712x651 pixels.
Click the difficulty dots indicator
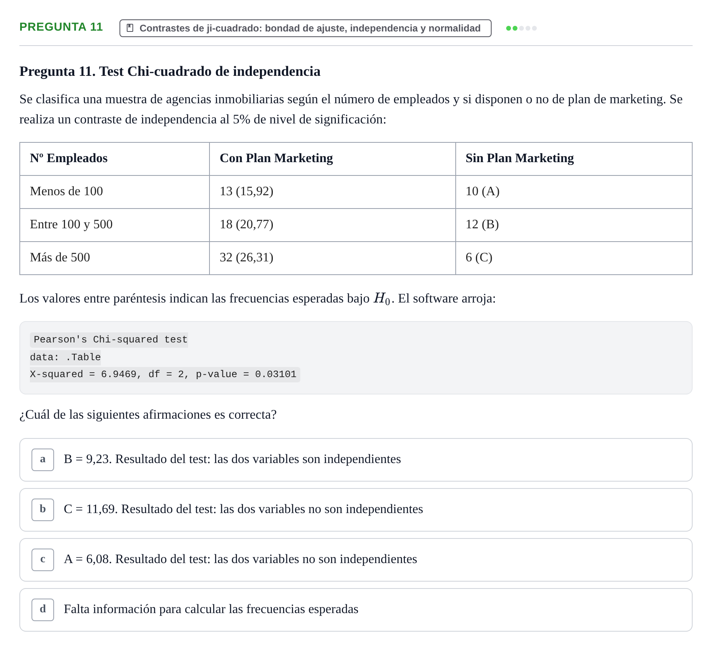[x=521, y=28]
